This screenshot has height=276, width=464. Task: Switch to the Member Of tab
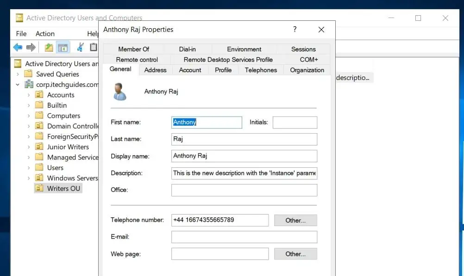pos(134,49)
